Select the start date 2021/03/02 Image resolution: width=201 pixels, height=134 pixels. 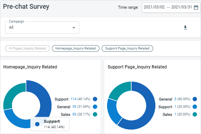point(154,7)
